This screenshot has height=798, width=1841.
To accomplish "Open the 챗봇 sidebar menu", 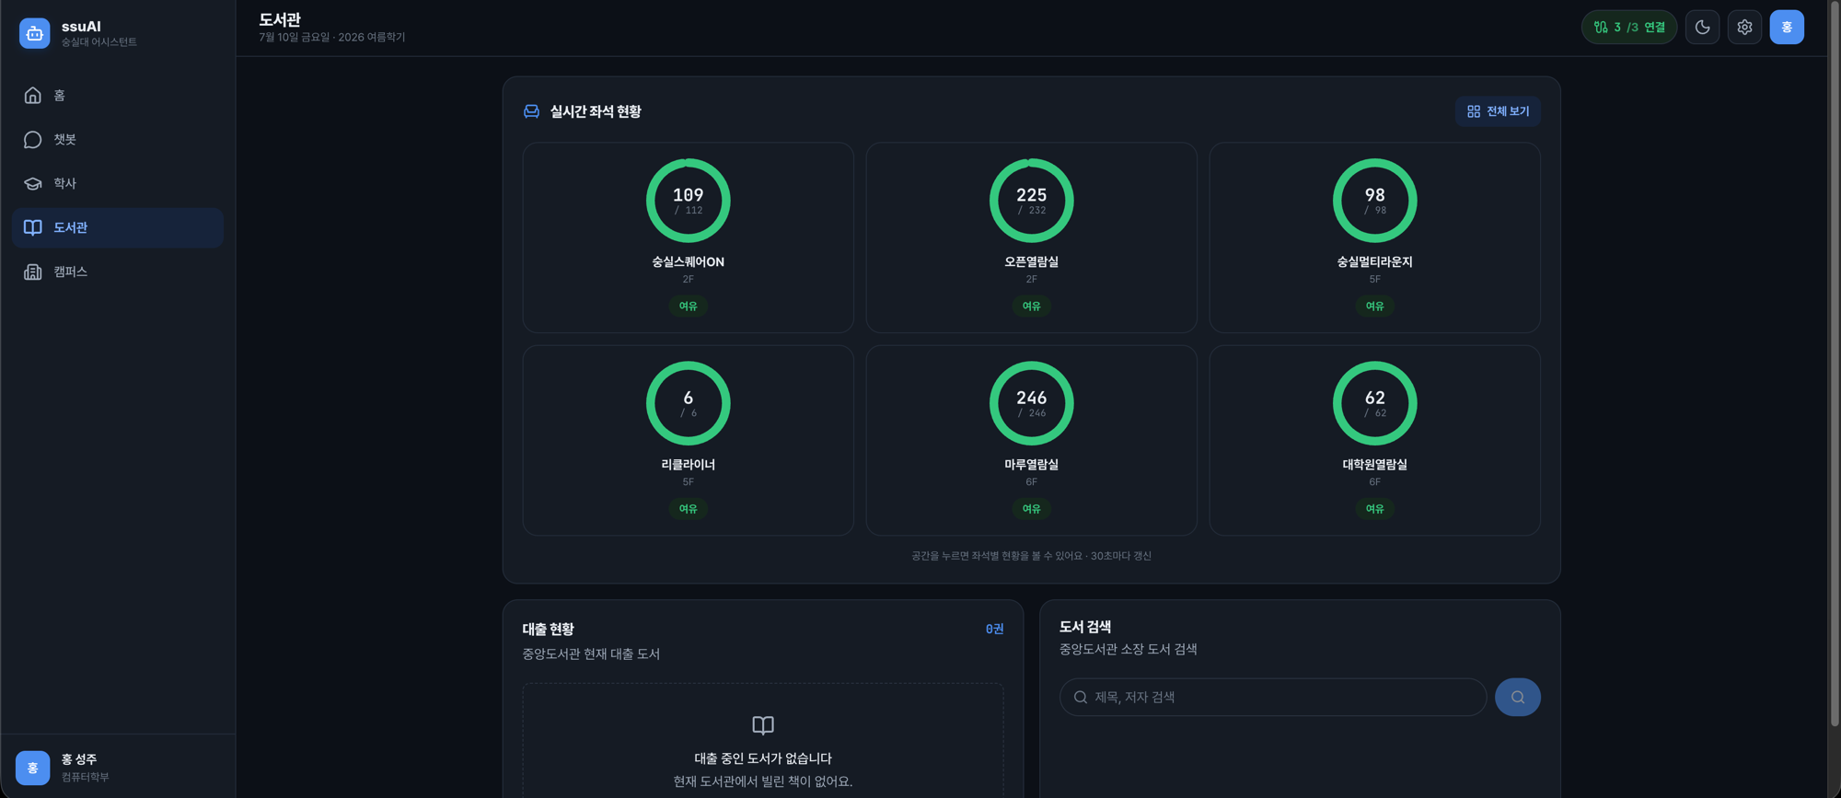I will pos(118,140).
